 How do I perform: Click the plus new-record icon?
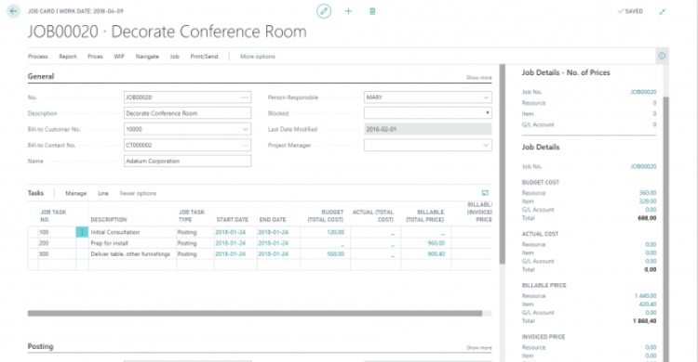click(x=348, y=11)
